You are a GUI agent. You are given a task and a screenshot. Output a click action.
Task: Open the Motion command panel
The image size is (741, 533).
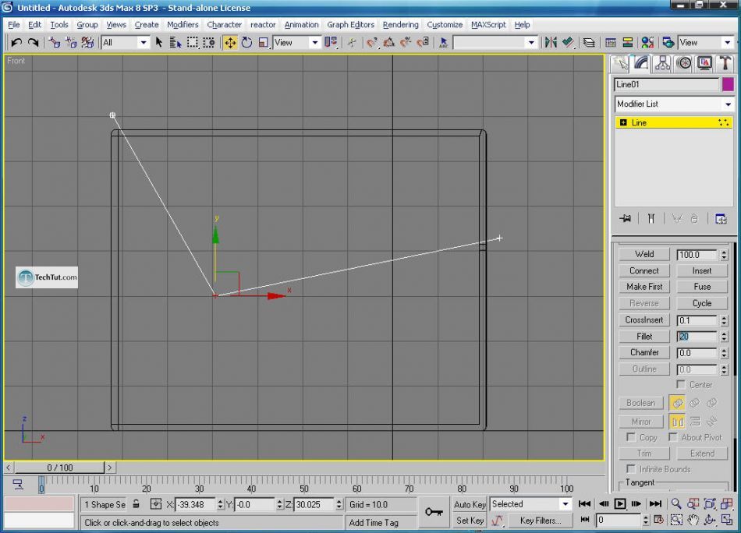tap(683, 64)
